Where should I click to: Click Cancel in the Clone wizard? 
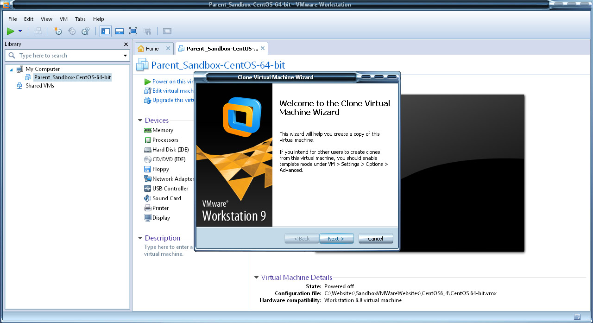[x=376, y=239]
